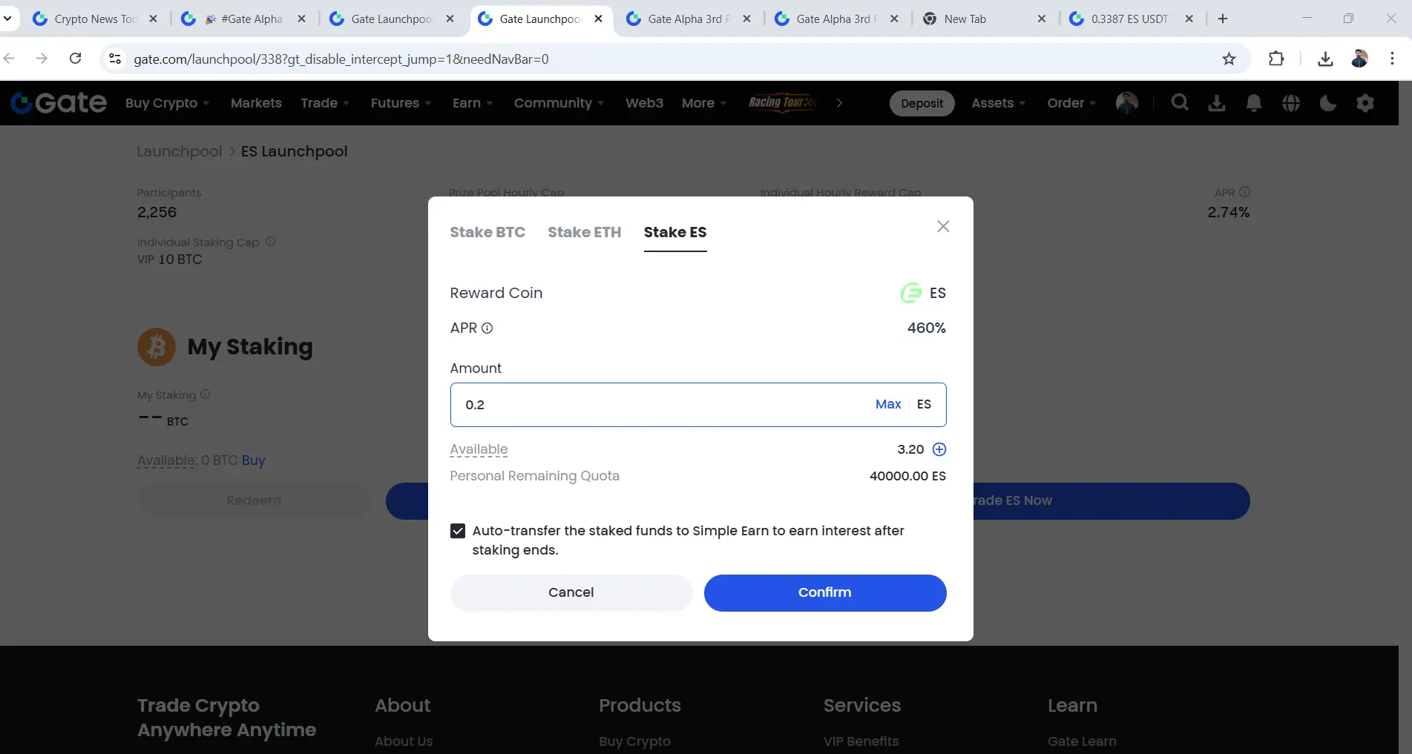Click the nav bar right arrow chevron
The width and height of the screenshot is (1412, 754).
tap(839, 103)
